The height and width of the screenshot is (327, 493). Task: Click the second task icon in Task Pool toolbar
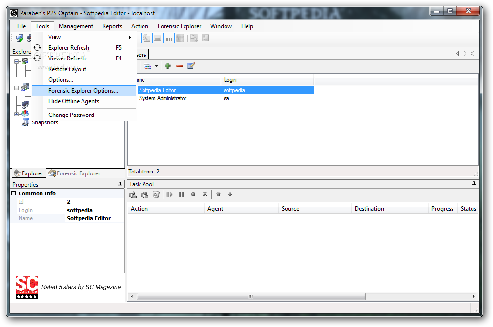144,194
